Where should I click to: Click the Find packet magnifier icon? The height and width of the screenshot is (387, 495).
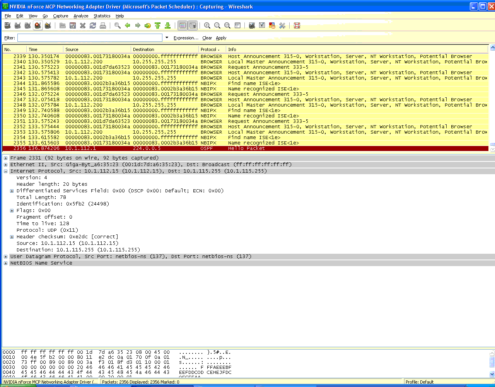coord(118,25)
